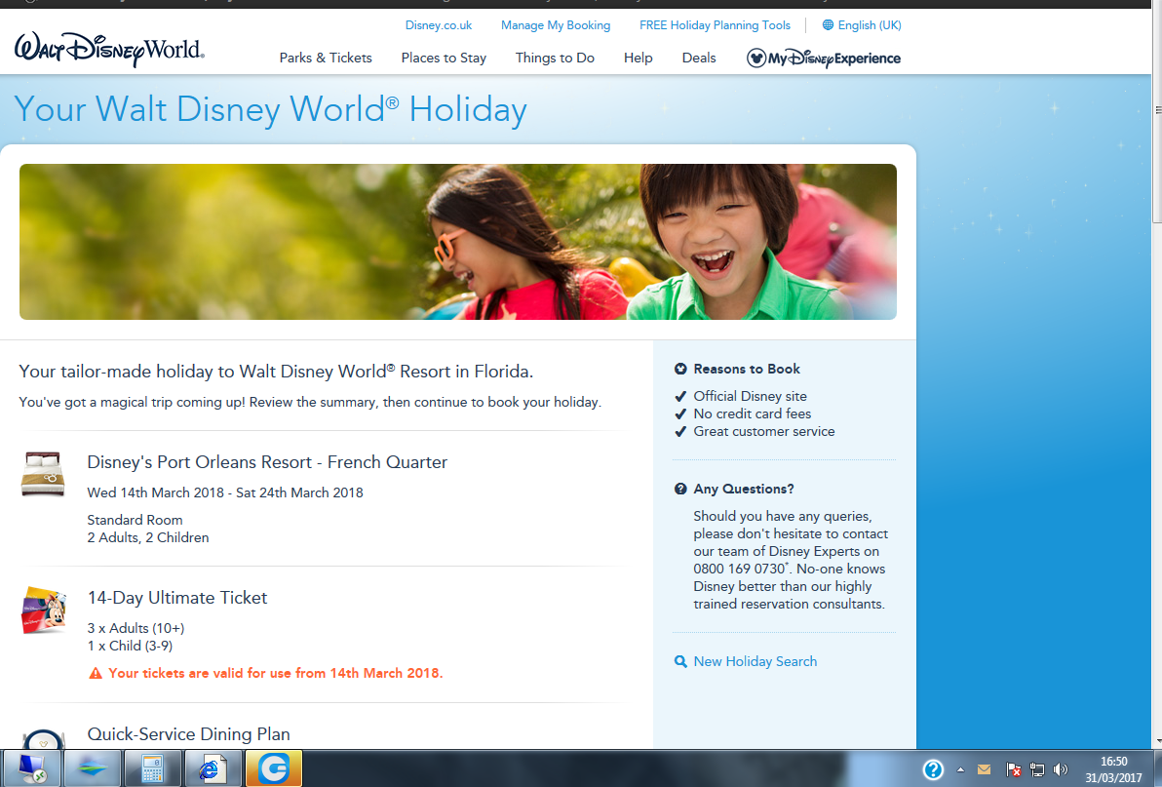
Task: Click the orange warning triangle icon
Action: tap(96, 674)
